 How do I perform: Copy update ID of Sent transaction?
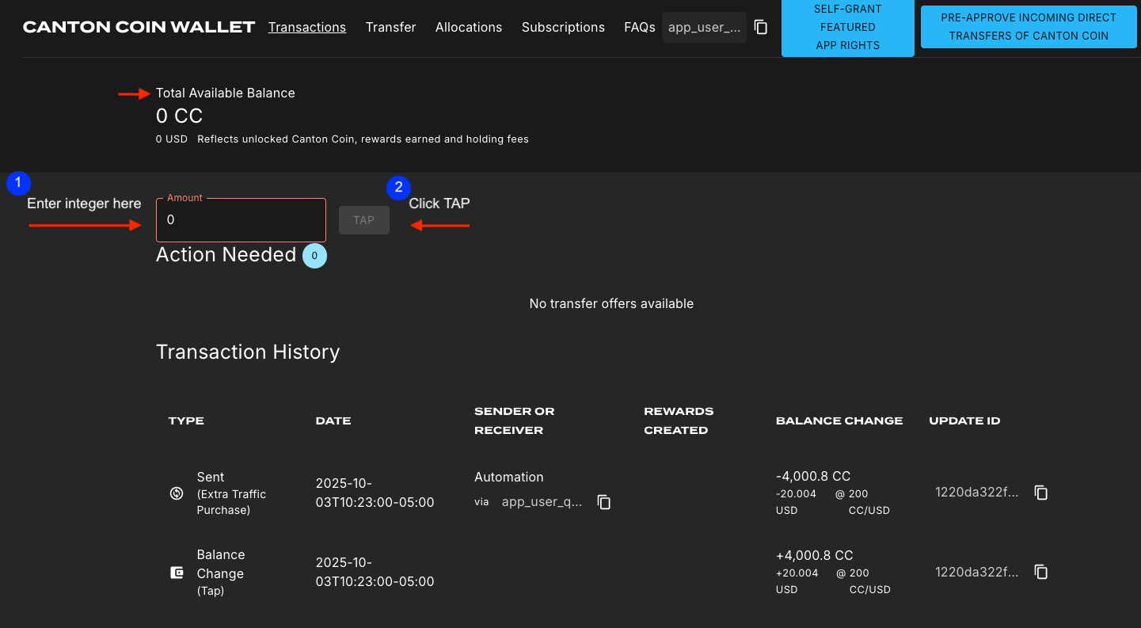(x=1041, y=493)
